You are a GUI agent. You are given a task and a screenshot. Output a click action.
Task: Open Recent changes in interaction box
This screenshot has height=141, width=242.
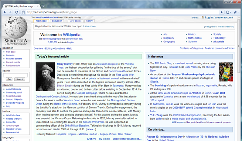14,96
